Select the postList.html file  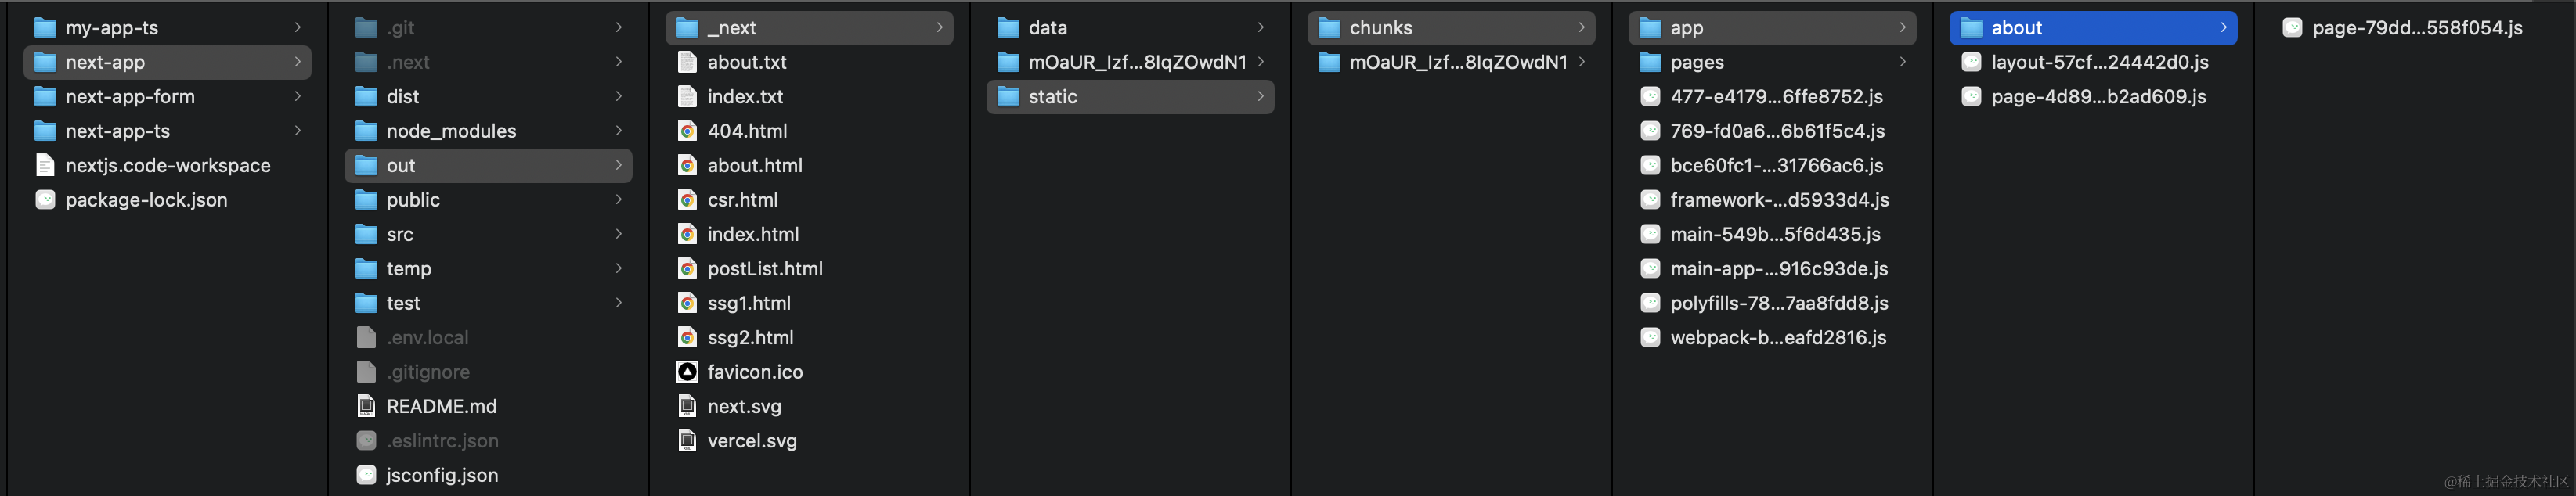tap(764, 269)
